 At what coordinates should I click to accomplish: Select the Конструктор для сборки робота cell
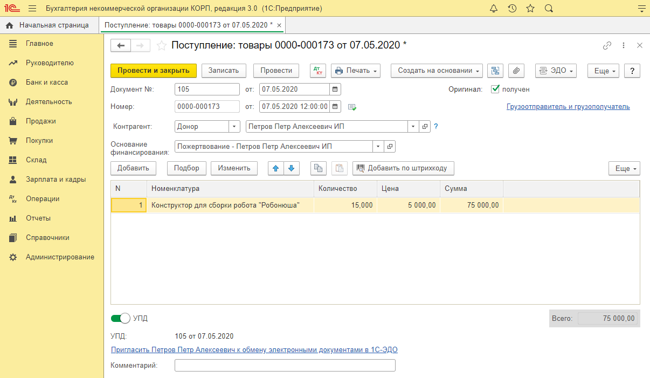point(230,205)
